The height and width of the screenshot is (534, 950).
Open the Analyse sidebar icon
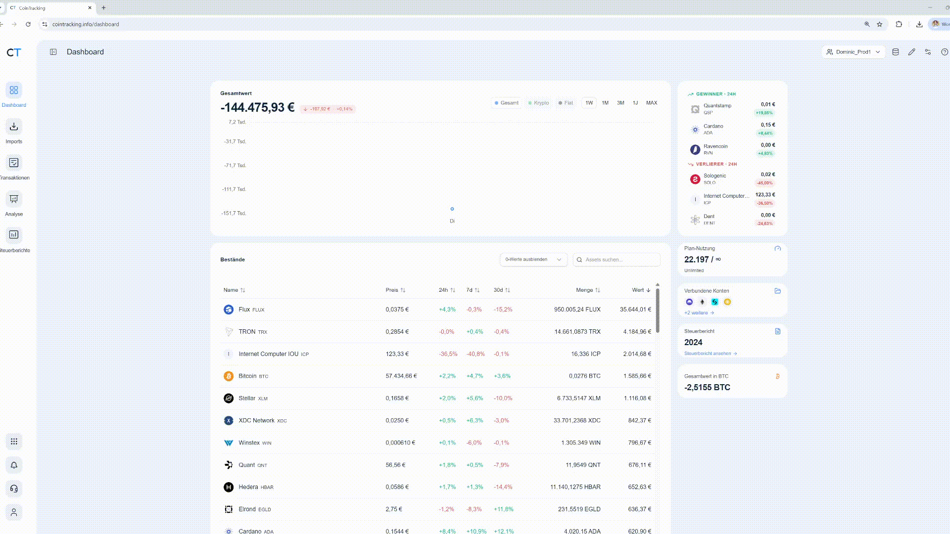coord(14,199)
